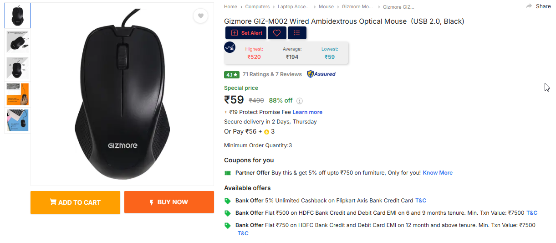Click Know More on Partner Offer
This screenshot has width=556, height=243.
tap(438, 173)
